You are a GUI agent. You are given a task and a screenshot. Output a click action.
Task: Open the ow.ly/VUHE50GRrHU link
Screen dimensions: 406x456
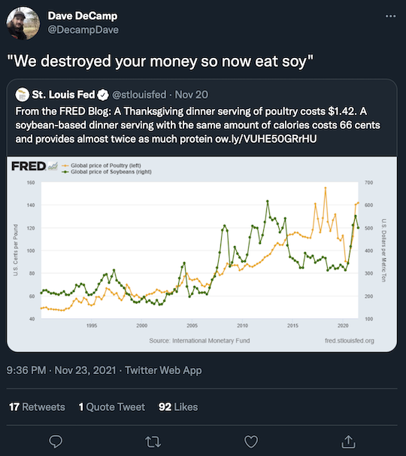coord(265,139)
